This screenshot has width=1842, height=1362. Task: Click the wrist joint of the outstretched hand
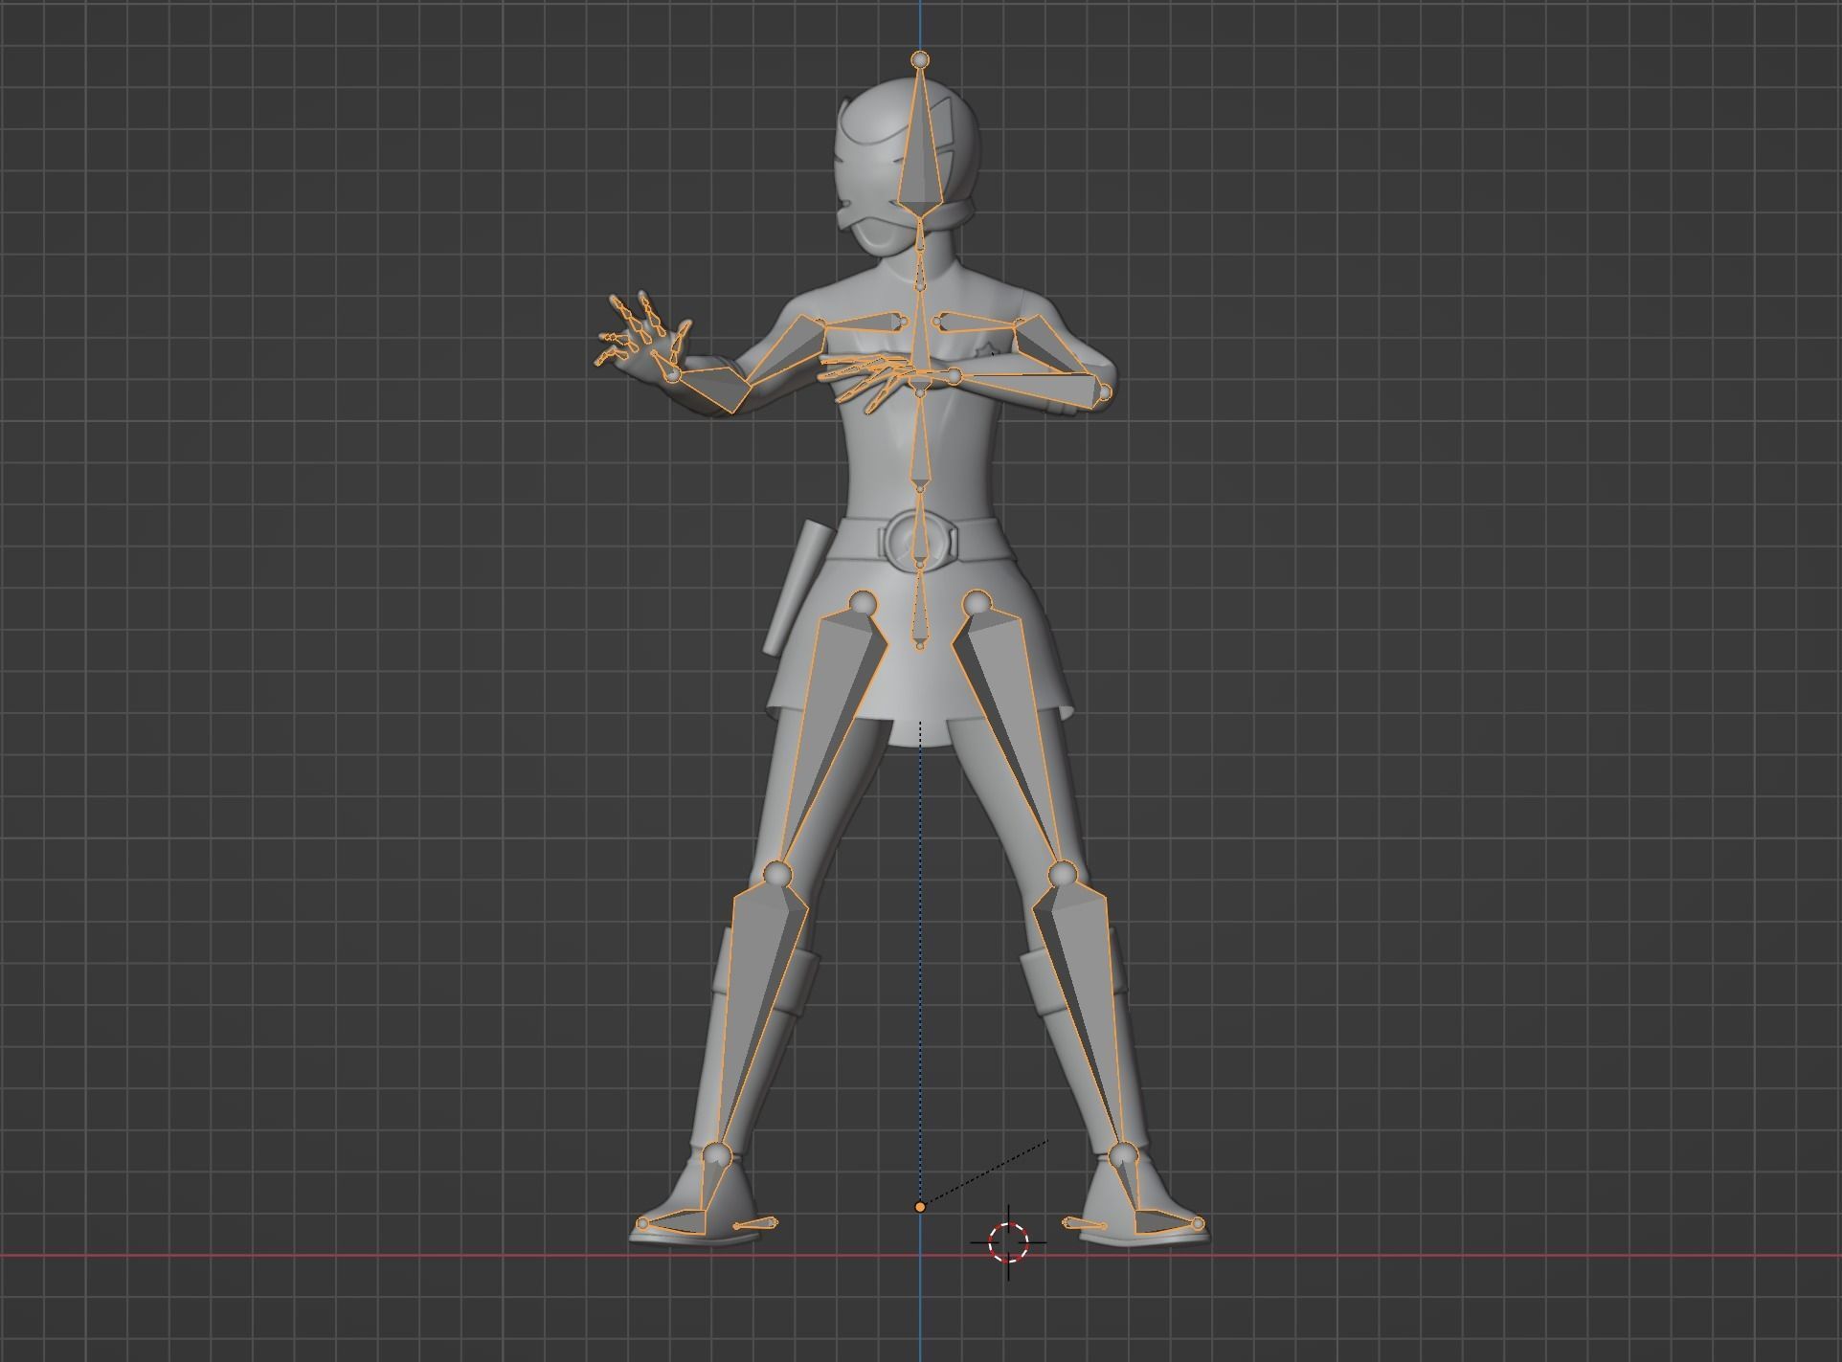coord(672,374)
